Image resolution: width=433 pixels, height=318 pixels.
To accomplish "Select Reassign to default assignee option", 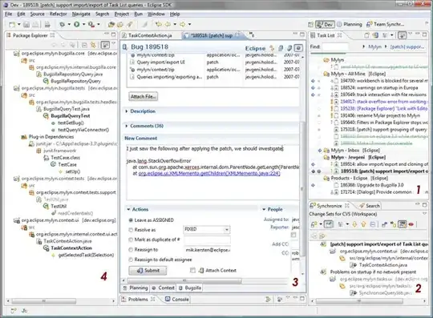I will 131,260.
